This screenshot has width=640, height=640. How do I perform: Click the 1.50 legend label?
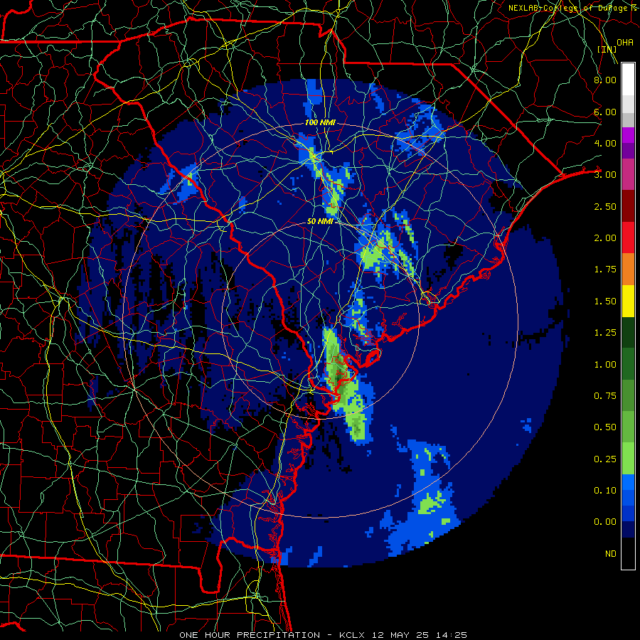[605, 302]
